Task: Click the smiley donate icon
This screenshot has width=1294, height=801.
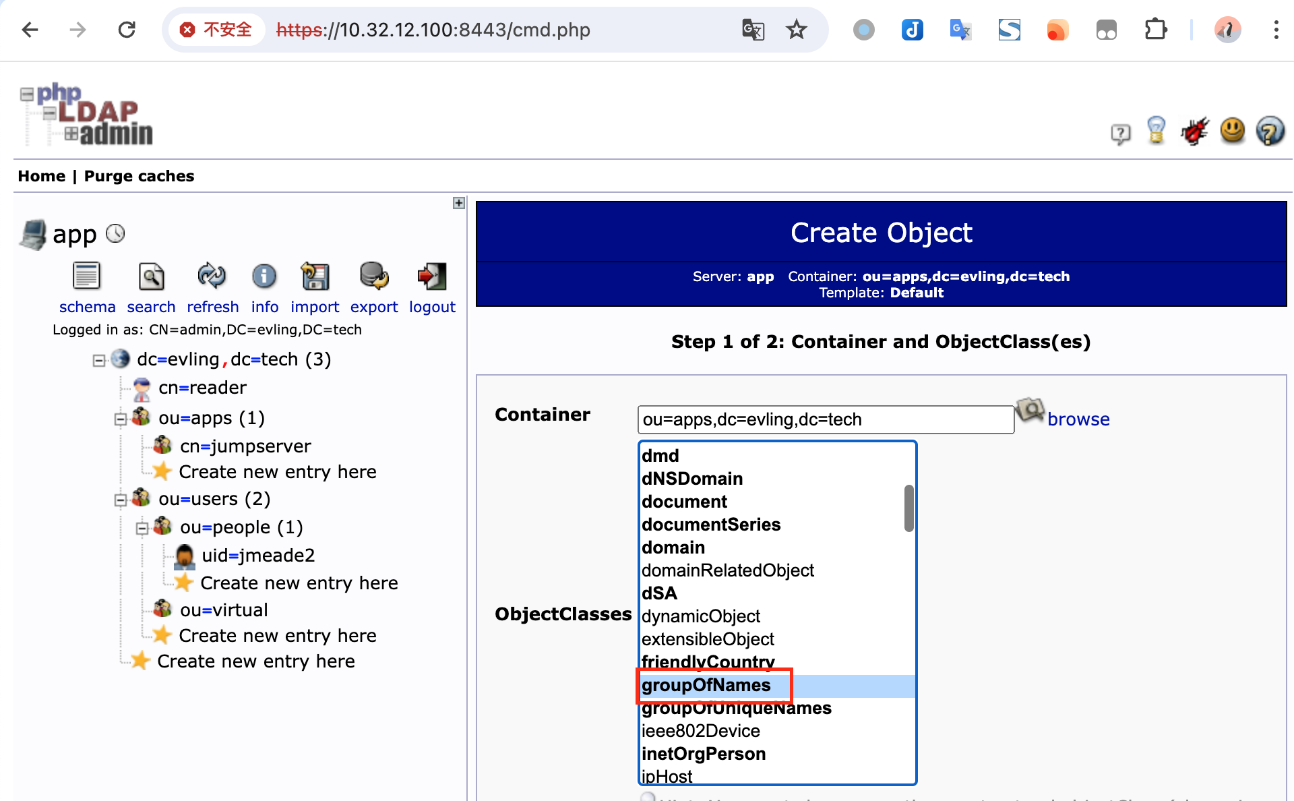Action: (1233, 130)
